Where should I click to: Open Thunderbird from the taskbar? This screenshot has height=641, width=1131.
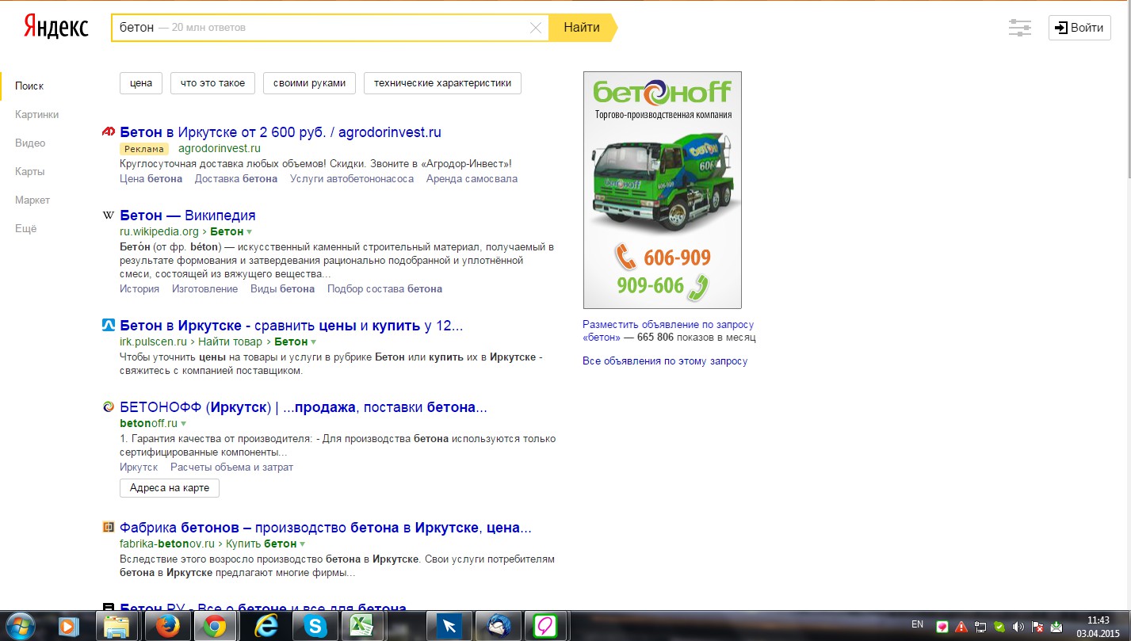coord(499,627)
